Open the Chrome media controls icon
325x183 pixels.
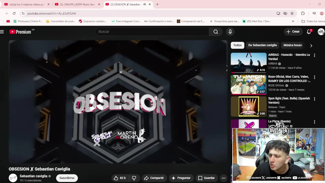point(314,13)
